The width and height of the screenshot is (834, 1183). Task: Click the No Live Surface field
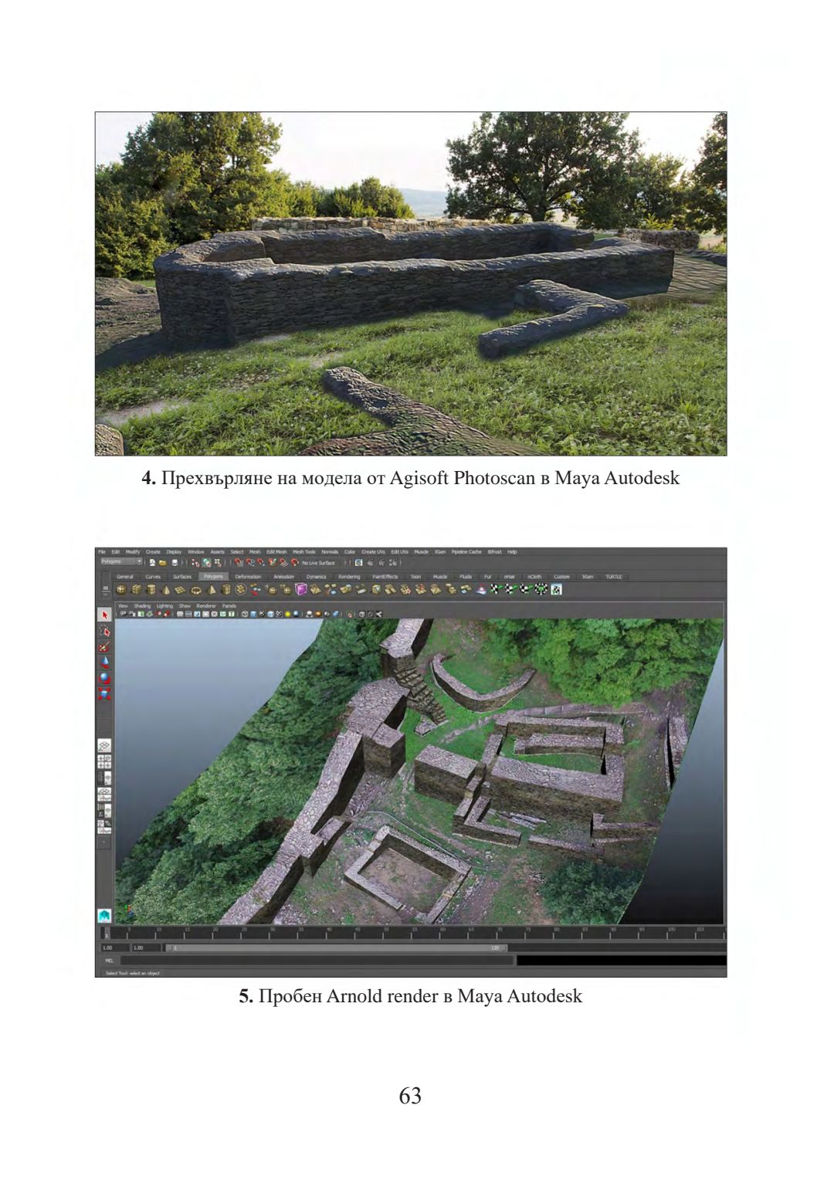pos(318,563)
